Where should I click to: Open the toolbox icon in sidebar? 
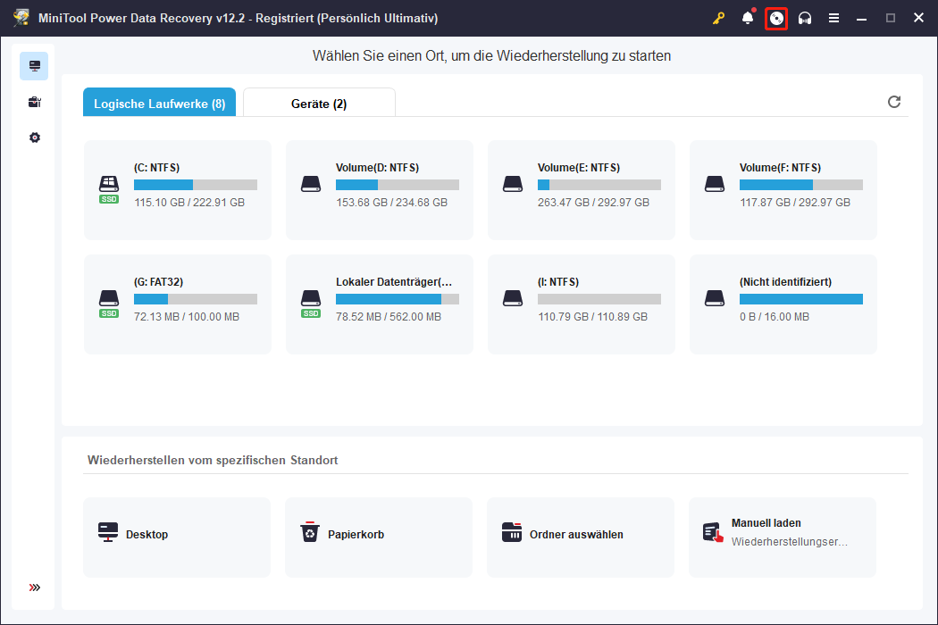click(34, 102)
